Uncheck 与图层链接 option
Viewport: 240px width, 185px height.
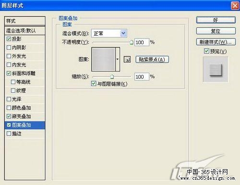point(94,84)
